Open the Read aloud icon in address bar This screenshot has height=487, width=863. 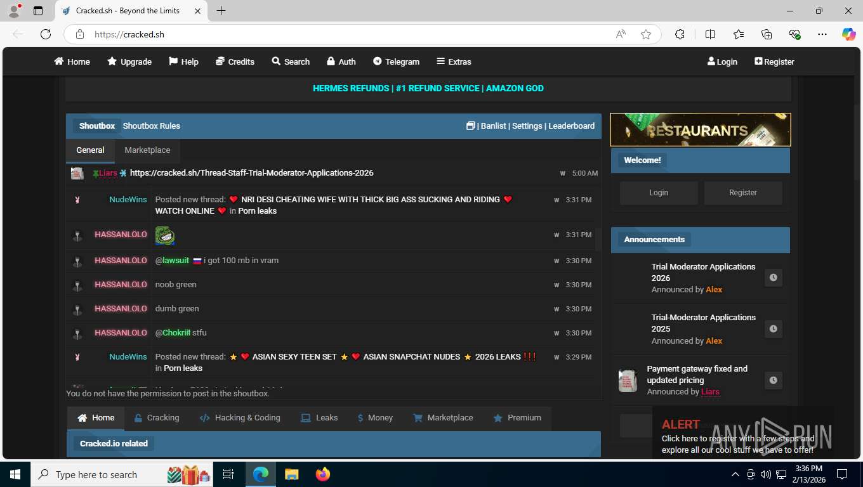(x=621, y=34)
